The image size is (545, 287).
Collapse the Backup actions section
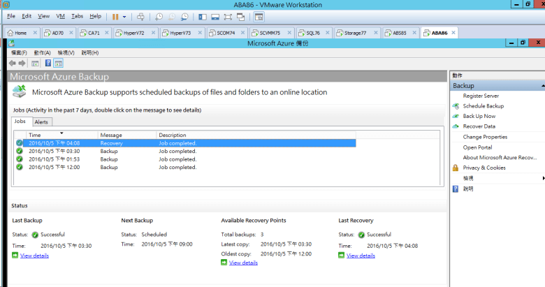coord(542,86)
